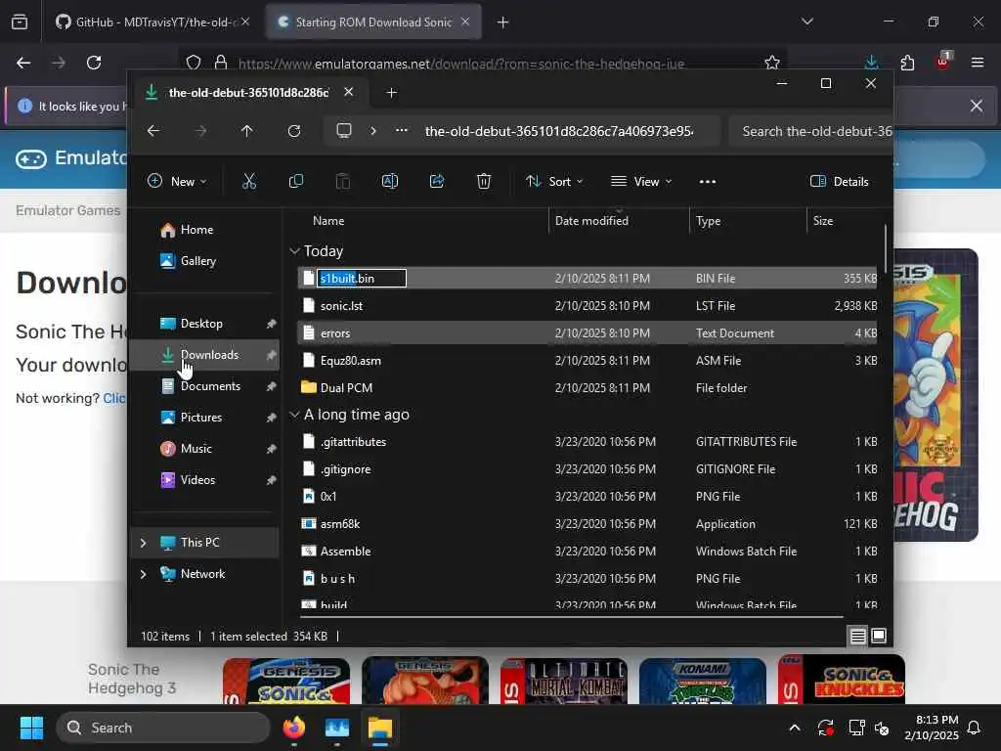Bookmark this page with the Firefox star icon
Screen dimensions: 1001x751
tap(772, 63)
